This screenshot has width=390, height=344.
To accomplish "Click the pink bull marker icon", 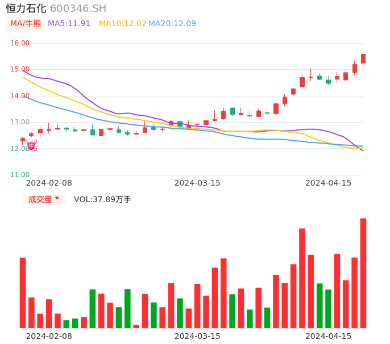I will pyautogui.click(x=31, y=145).
